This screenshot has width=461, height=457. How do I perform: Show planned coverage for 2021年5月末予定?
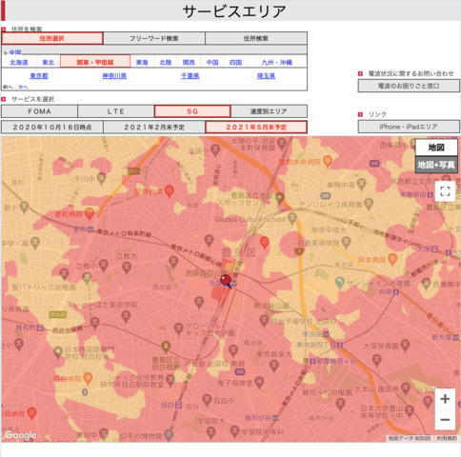[x=256, y=128]
